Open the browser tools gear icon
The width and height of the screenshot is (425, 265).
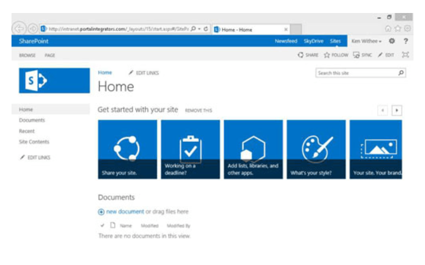click(407, 28)
